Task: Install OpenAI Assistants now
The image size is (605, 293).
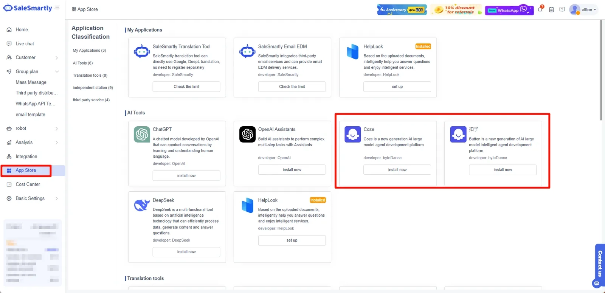Action: [292, 170]
